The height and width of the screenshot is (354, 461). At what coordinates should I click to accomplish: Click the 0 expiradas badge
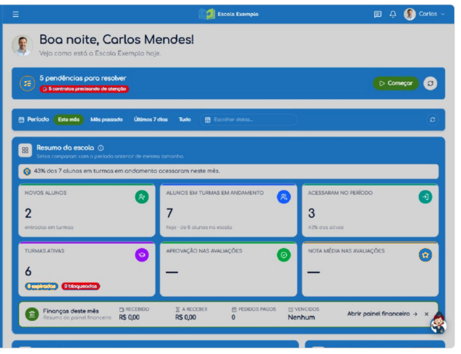click(41, 286)
